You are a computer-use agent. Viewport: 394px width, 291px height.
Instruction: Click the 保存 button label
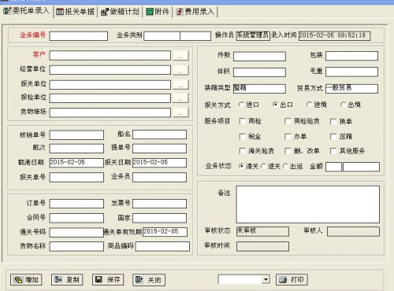tap(113, 280)
